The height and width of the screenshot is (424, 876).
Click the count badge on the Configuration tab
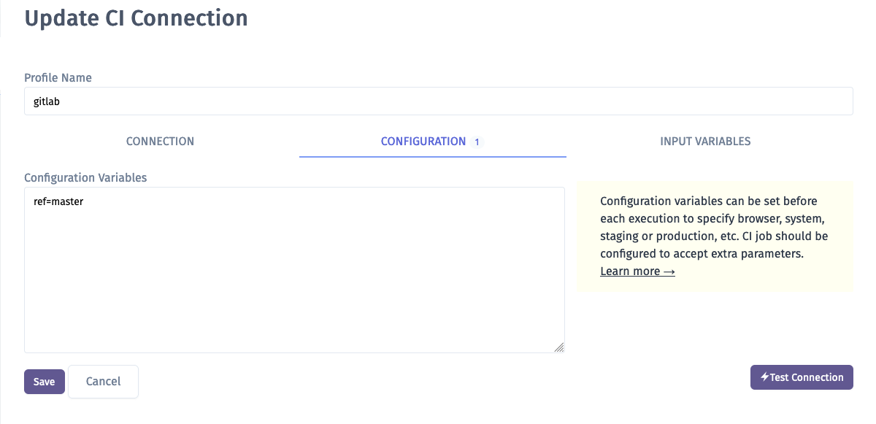[x=477, y=142]
